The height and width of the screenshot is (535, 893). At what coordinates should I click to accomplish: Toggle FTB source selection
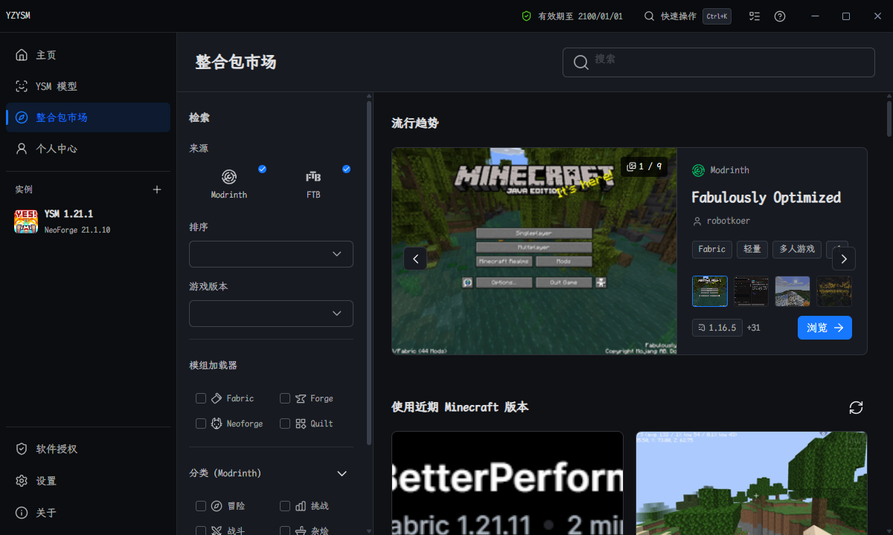tap(313, 183)
